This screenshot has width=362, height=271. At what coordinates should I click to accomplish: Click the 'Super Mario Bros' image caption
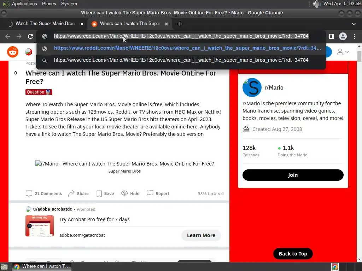pyautogui.click(x=124, y=171)
